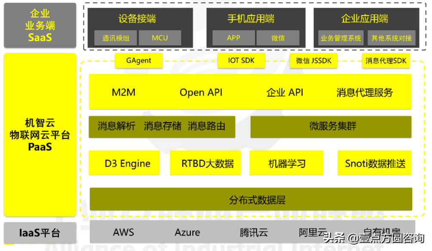Screen dimensions: 432x251
Task: Select the 微信 box under 手机应用端
Action: [x=278, y=38]
